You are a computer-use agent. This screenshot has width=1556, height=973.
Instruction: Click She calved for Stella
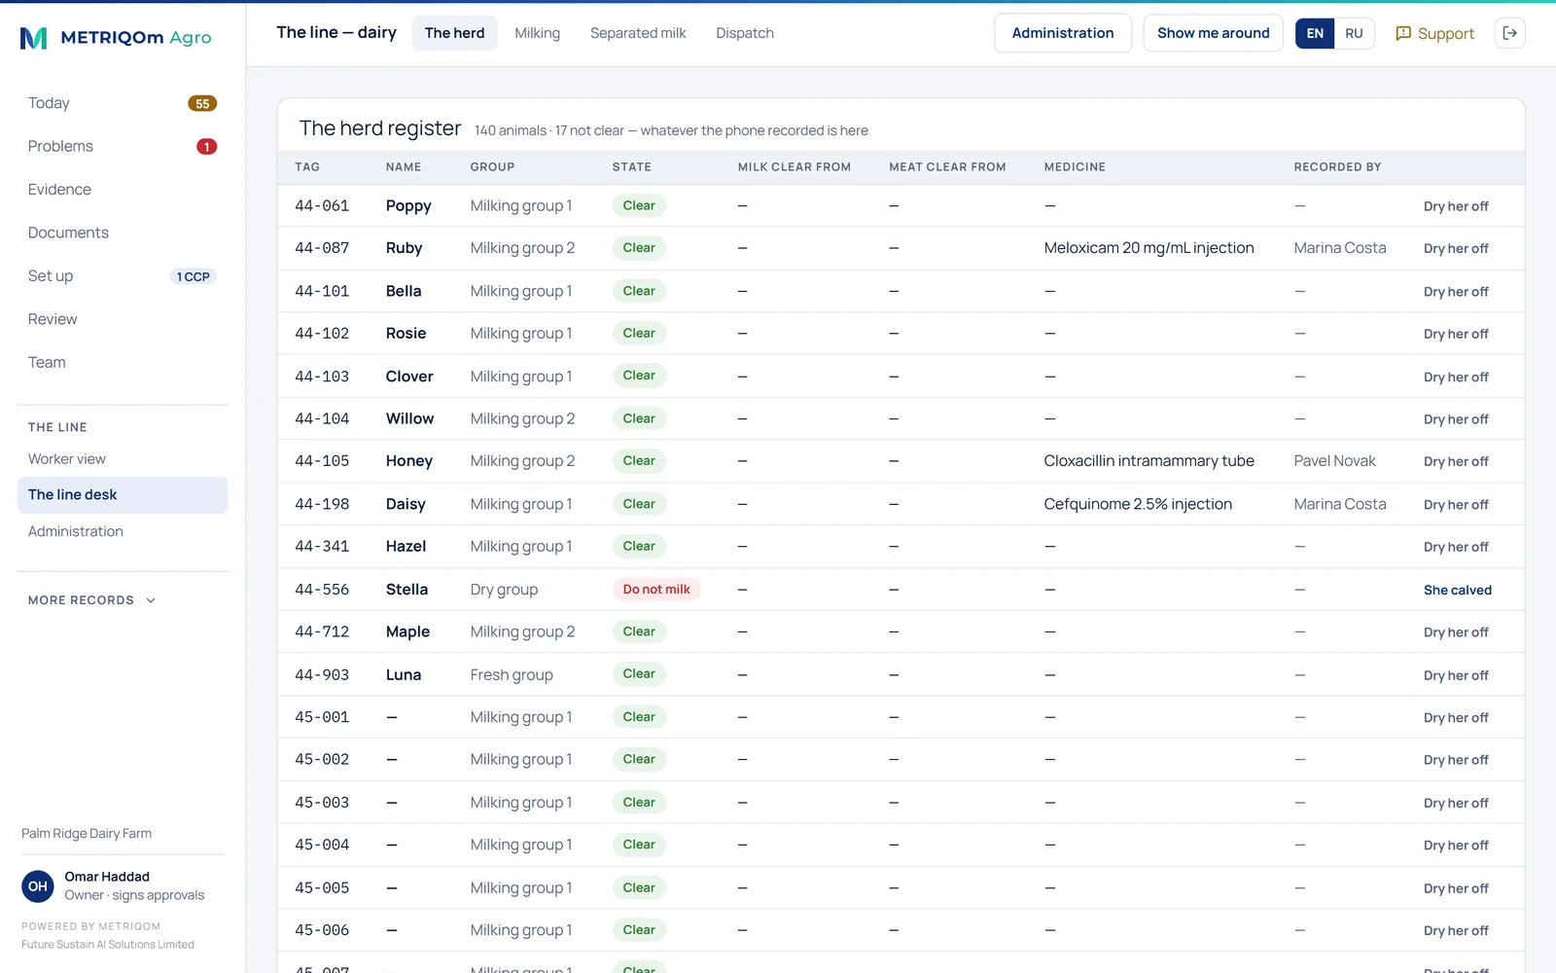[x=1457, y=590]
